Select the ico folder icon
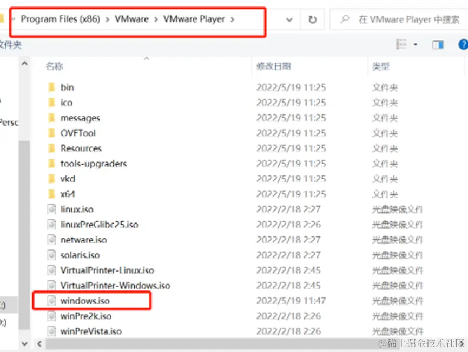Image resolution: width=468 pixels, height=352 pixels. (51, 103)
